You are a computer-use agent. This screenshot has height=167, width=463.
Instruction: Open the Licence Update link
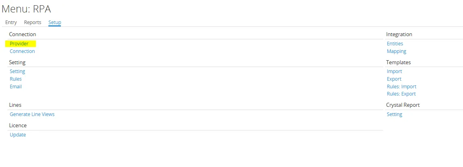pos(18,135)
